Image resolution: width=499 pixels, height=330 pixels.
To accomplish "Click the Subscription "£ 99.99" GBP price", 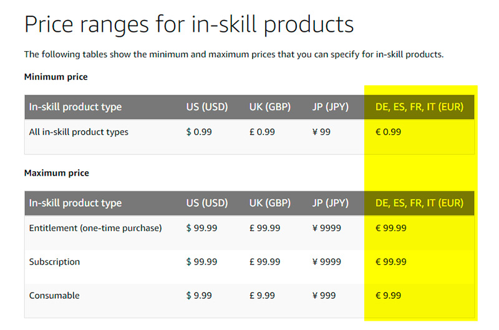I will pos(264,262).
